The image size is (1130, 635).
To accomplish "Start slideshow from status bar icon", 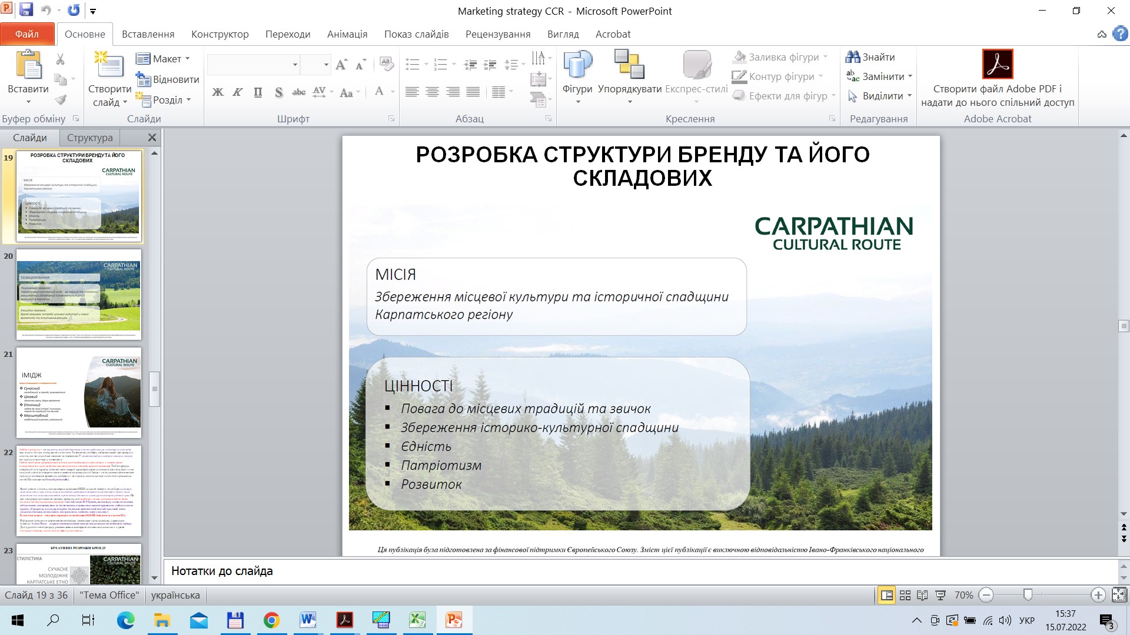I will point(941,595).
